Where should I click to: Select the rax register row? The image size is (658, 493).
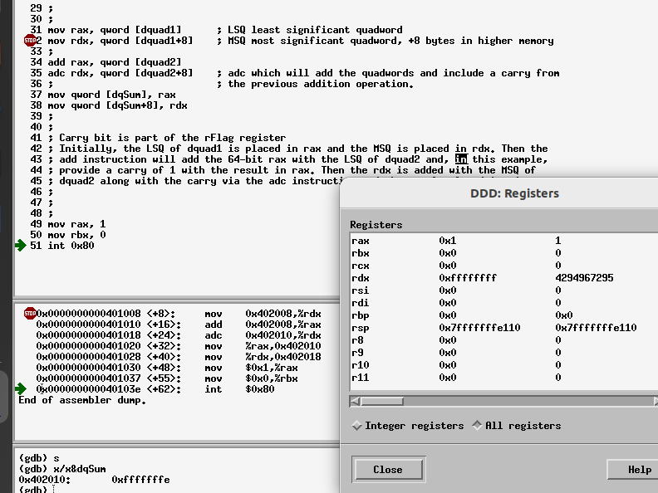point(503,241)
